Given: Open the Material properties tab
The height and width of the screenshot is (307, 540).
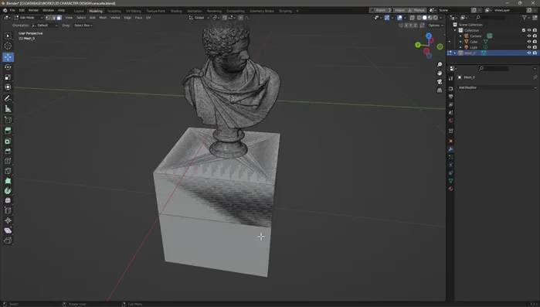Looking at the screenshot, I should click(x=450, y=189).
